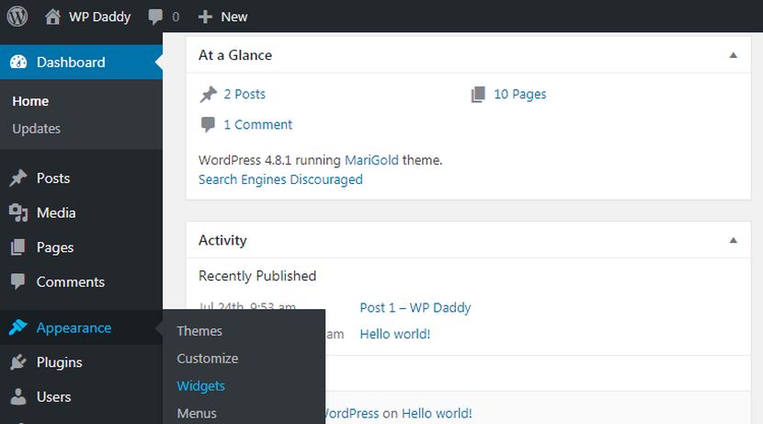Click the Activity heading
The image size is (763, 424).
pos(222,240)
